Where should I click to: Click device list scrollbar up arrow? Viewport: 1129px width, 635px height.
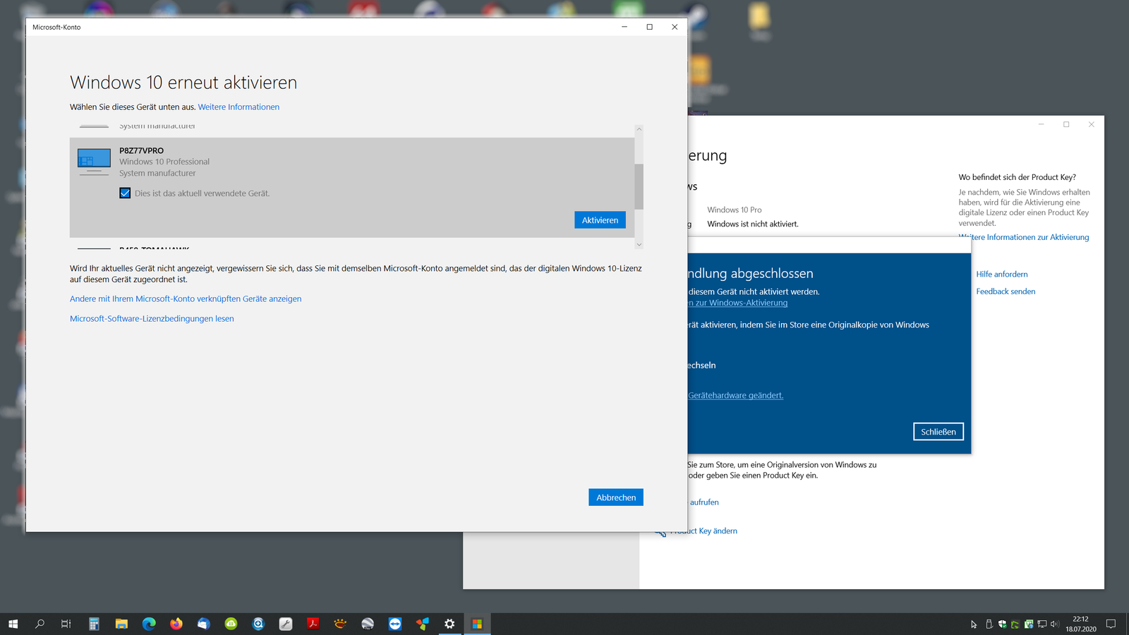click(639, 129)
